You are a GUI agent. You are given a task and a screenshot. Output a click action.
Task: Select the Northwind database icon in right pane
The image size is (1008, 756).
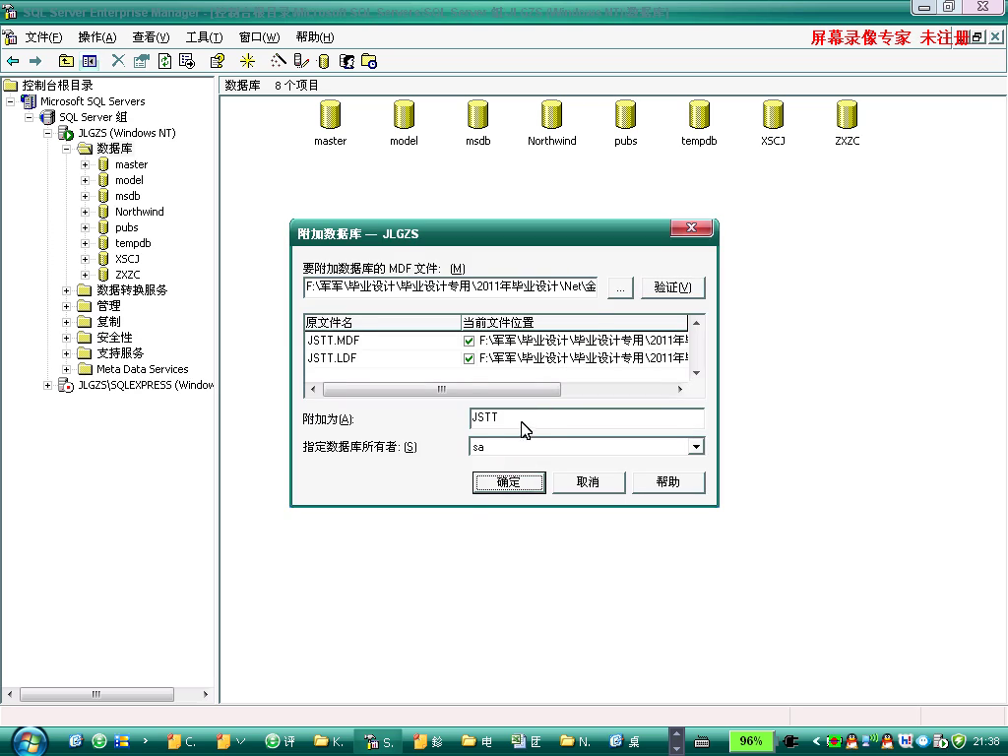coord(551,116)
